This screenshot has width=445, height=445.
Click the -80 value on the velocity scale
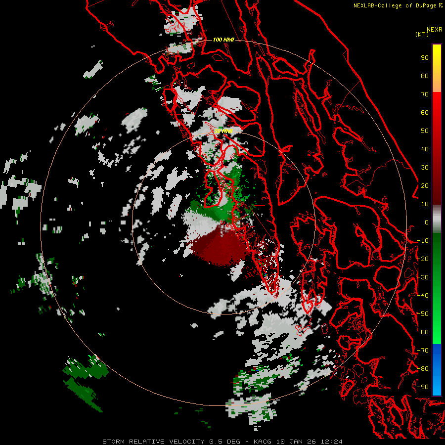pyautogui.click(x=423, y=369)
